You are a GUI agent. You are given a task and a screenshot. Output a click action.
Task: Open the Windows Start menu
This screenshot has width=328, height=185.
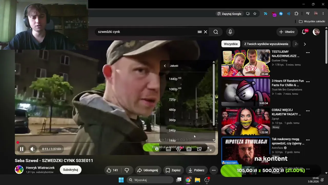pos(121,180)
